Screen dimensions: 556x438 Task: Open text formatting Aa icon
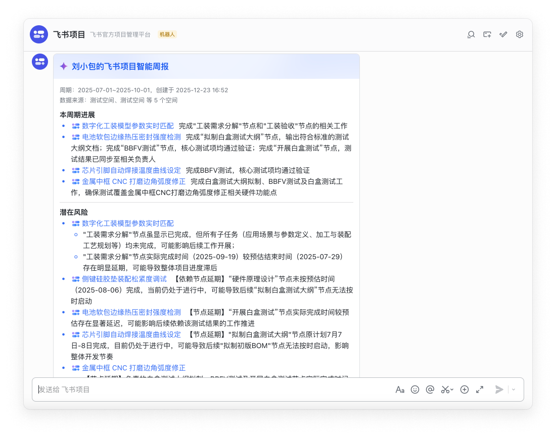[x=400, y=390]
